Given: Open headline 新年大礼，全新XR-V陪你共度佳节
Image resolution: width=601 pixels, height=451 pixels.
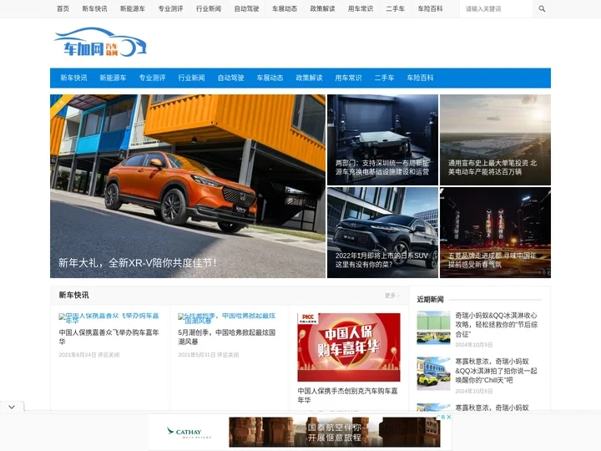Looking at the screenshot, I should pyautogui.click(x=138, y=263).
